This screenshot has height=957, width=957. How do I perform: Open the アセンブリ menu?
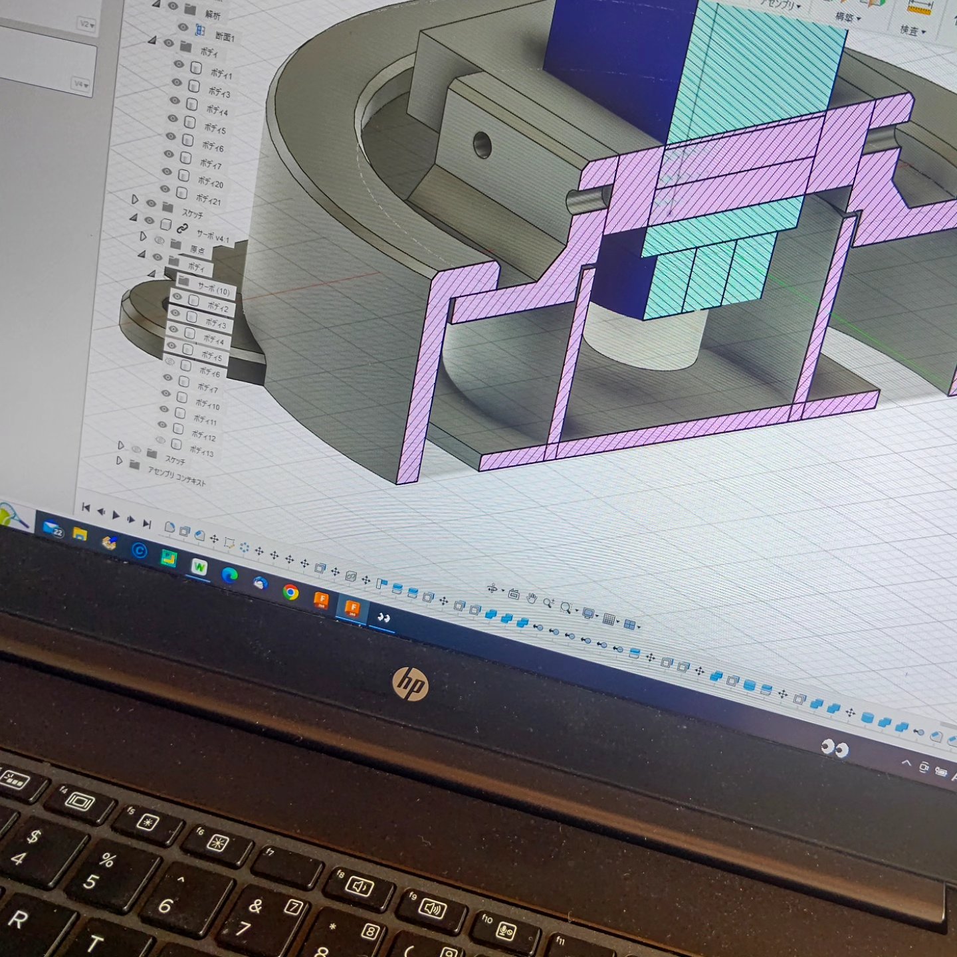[x=779, y=5]
